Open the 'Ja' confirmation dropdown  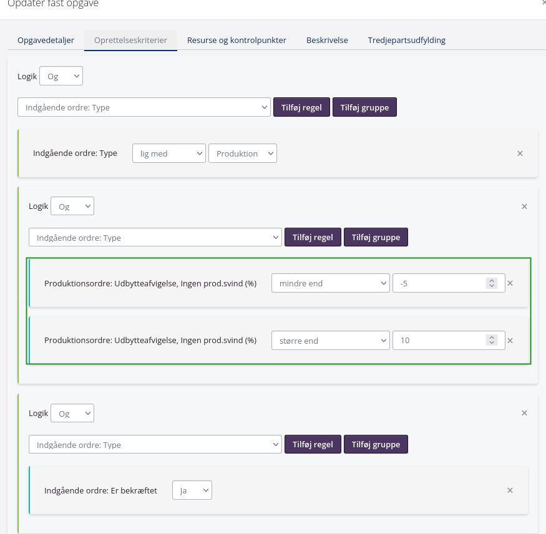point(192,490)
